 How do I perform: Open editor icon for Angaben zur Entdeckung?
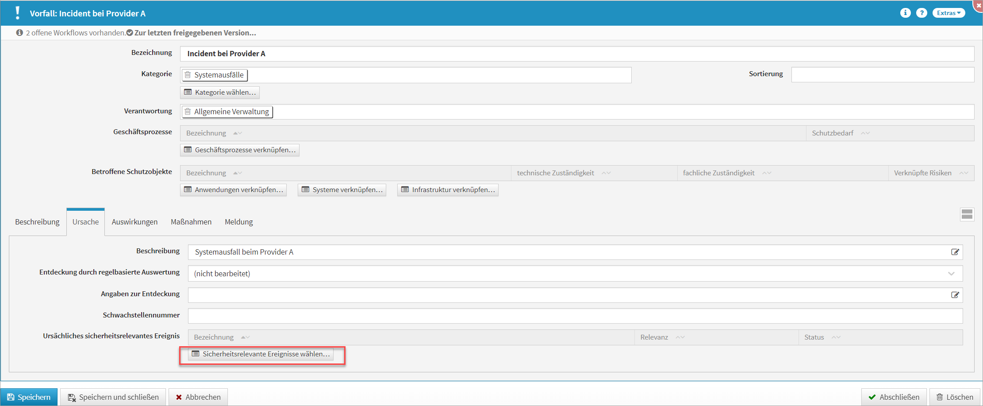point(955,295)
